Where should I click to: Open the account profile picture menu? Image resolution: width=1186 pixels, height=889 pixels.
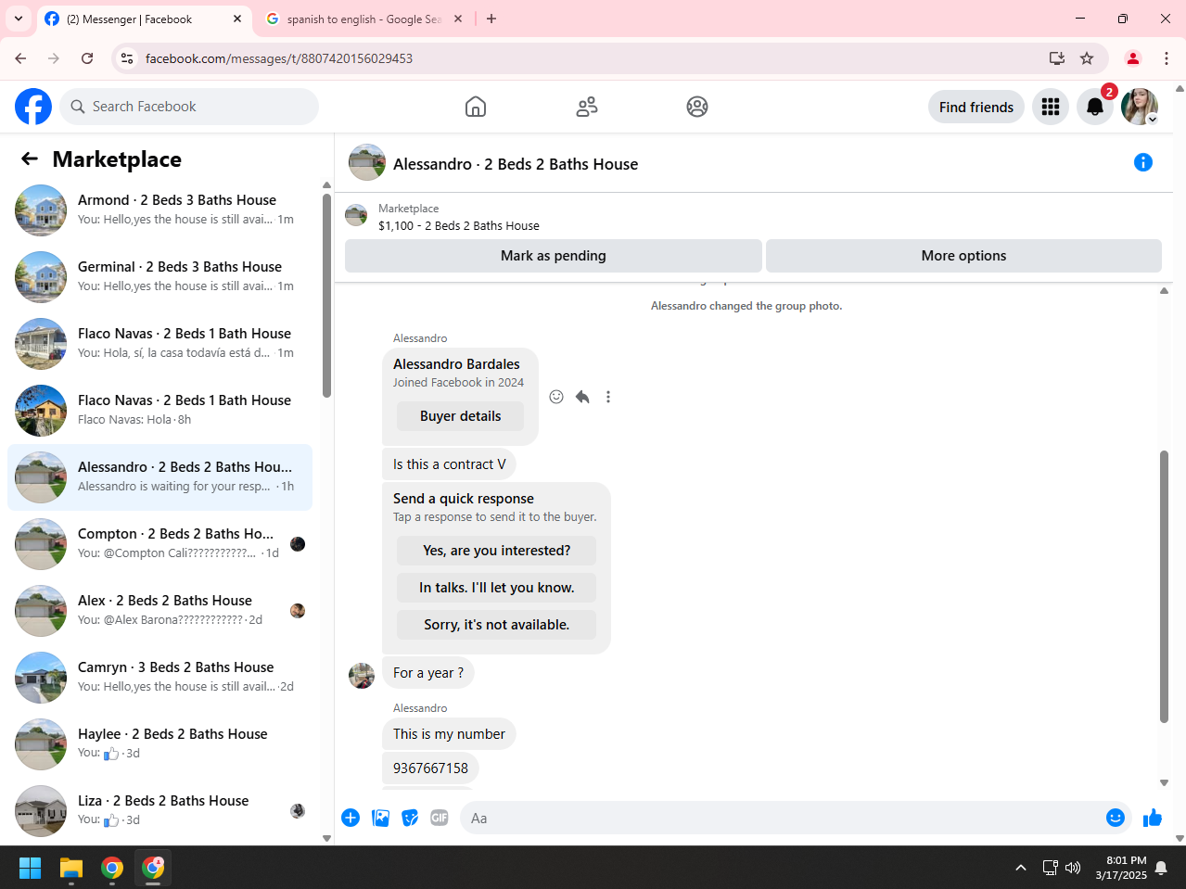pyautogui.click(x=1140, y=107)
